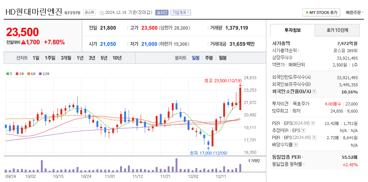Toggle the 실시간 button

[x=162, y=12]
